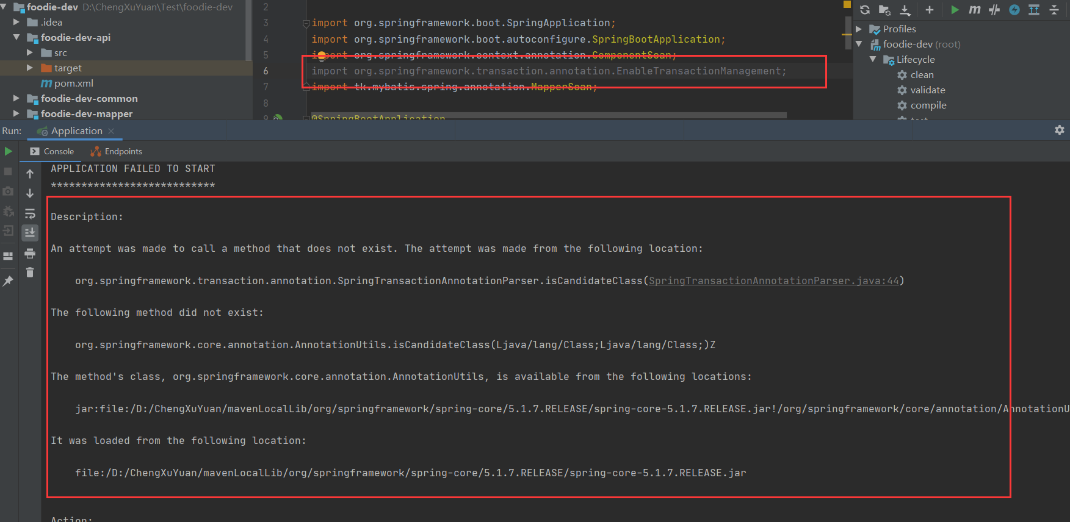The image size is (1070, 522).
Task: Select the validate lifecycle goal
Action: (x=921, y=90)
